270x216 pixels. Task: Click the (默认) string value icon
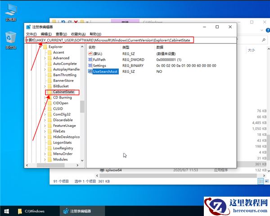coord(90,54)
